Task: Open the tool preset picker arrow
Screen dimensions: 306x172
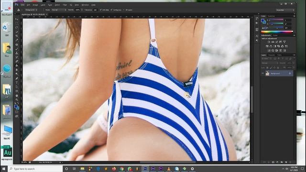Action: click(x=22, y=10)
